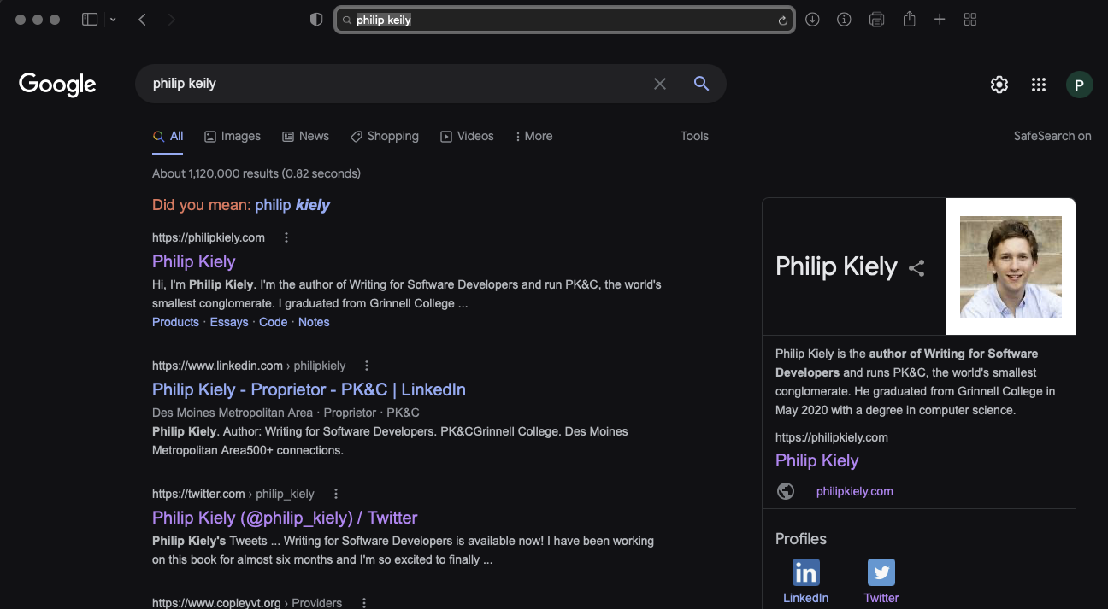Screen dimensions: 1108x609
Task: Switch to the Images tab
Action: [x=232, y=136]
